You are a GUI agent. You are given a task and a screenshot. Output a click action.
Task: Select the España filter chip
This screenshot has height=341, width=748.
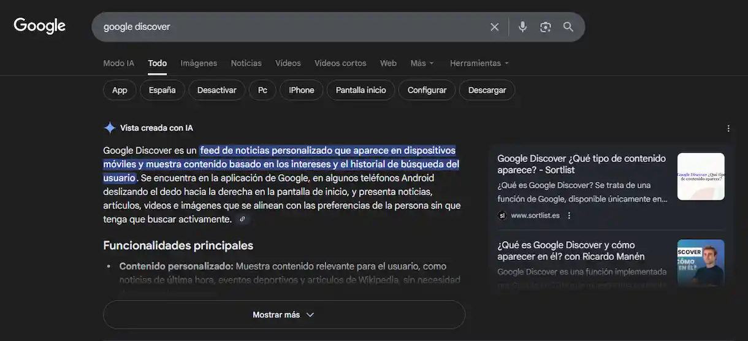[162, 90]
